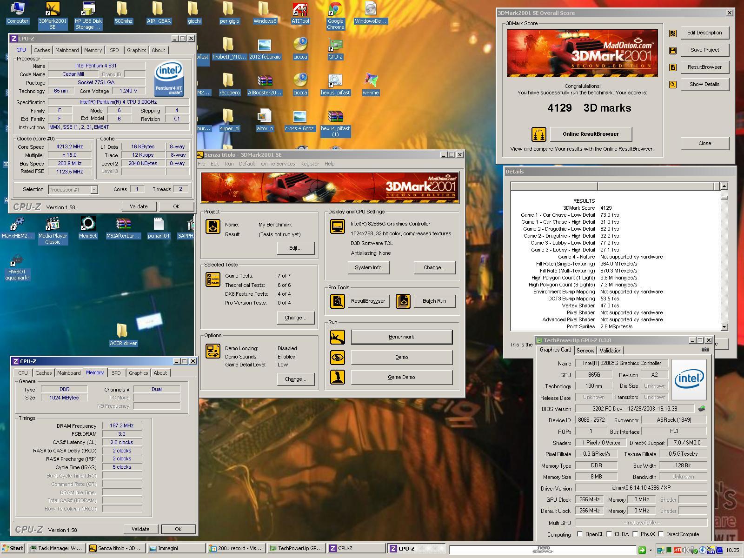Click Change... button in Selected Tests

(x=295, y=318)
